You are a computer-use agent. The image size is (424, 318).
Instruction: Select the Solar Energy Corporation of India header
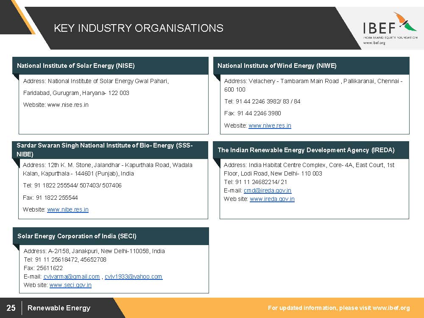pos(77,236)
